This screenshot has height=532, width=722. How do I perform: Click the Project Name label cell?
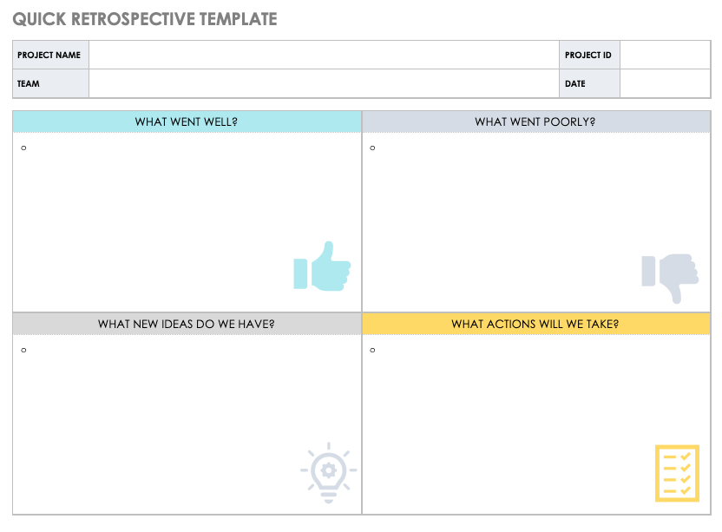(x=50, y=55)
